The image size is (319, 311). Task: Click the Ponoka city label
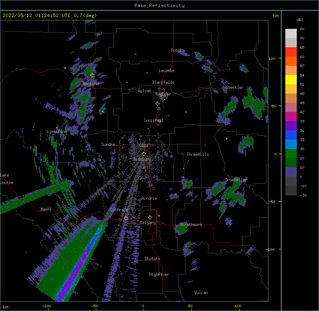tap(178, 50)
